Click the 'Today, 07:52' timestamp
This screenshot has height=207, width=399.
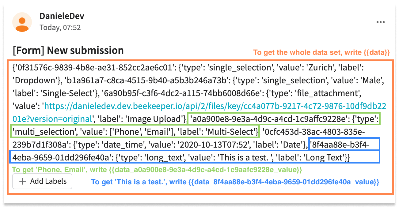60,28
